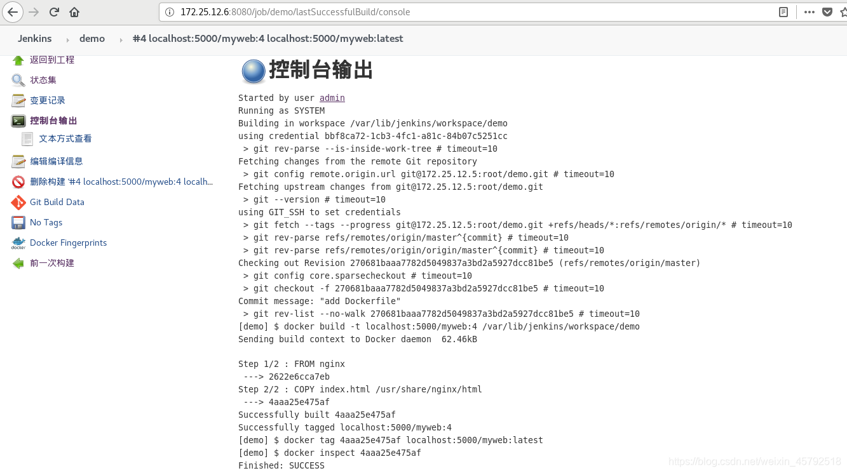Click the Pocket save icon
847x473 pixels.
coord(827,11)
